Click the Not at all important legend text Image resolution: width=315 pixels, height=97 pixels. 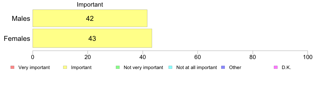point(196,67)
